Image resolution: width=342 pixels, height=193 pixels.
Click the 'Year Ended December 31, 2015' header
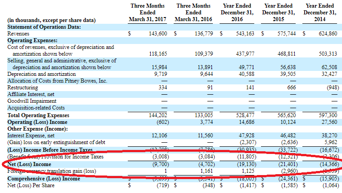click(278, 13)
